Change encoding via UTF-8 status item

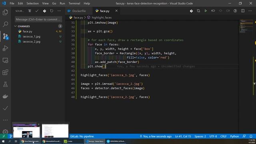click(x=213, y=136)
